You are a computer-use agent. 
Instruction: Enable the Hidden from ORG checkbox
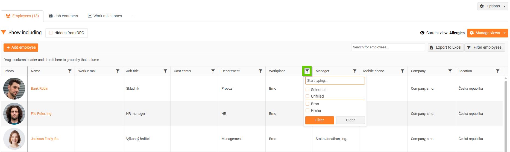tap(51, 33)
